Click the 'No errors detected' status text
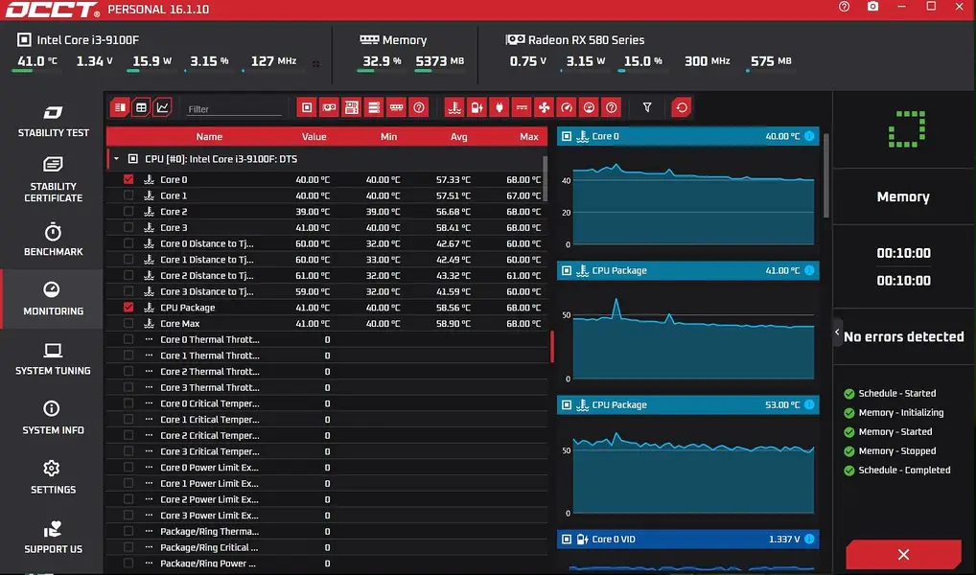Image resolution: width=976 pixels, height=575 pixels. click(904, 336)
